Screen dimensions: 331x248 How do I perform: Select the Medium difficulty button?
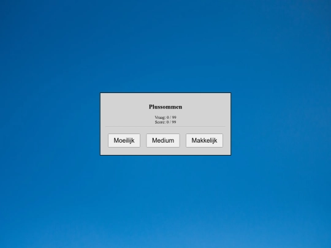tap(163, 140)
